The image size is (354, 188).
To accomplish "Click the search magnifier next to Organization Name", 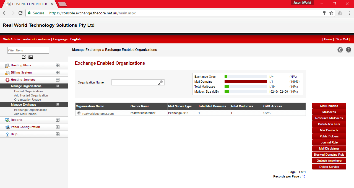I will (x=161, y=82).
